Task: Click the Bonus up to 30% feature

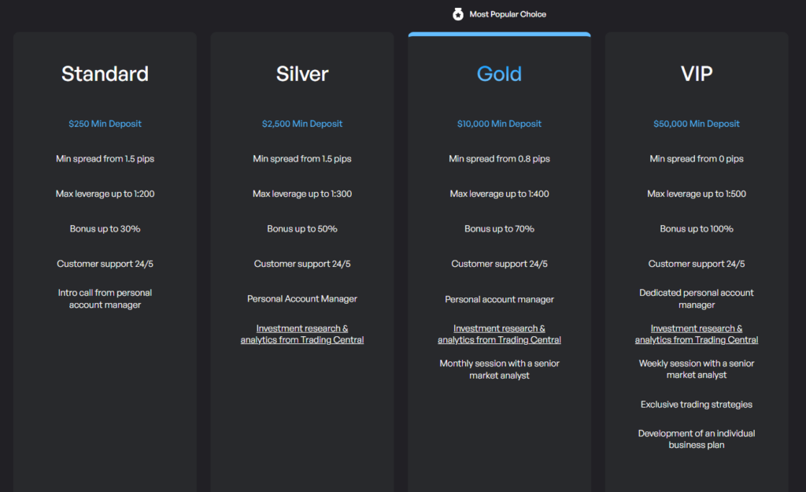Action: point(105,229)
